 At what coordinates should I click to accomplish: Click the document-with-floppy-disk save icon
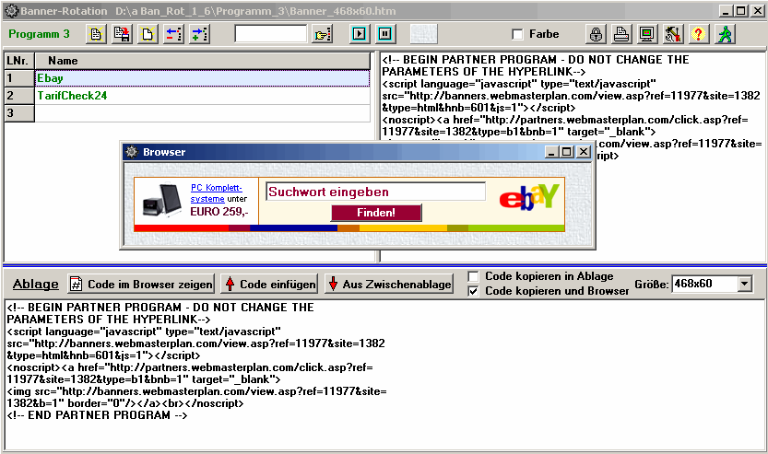click(122, 34)
